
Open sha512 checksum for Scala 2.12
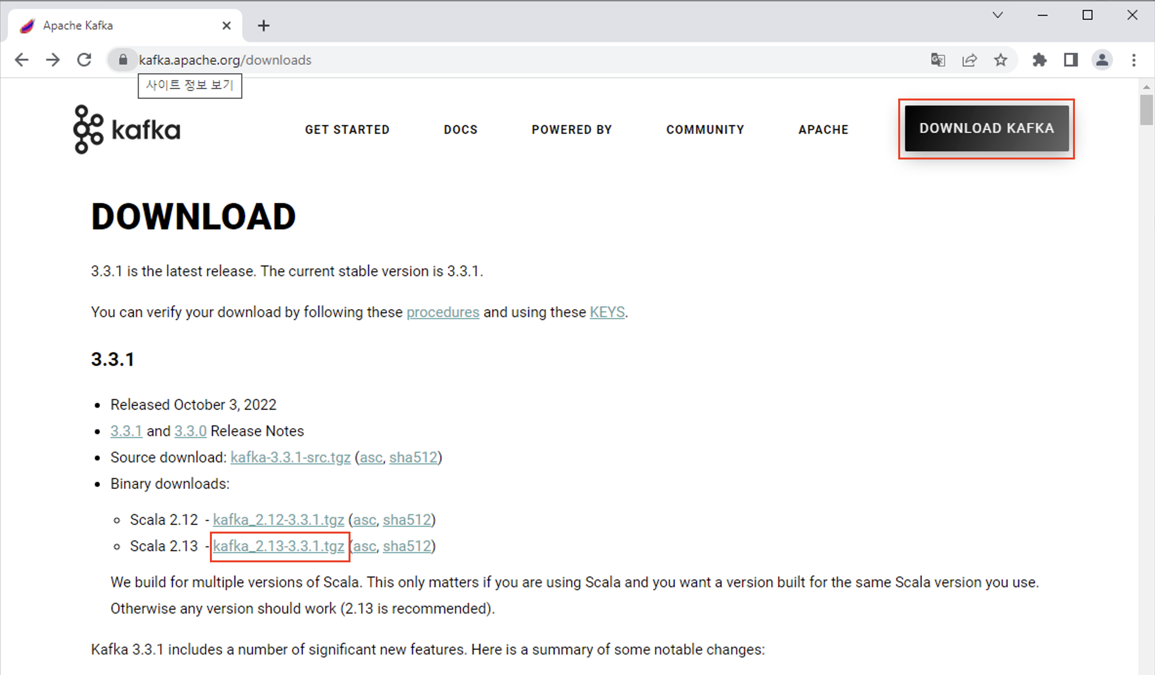coord(407,520)
